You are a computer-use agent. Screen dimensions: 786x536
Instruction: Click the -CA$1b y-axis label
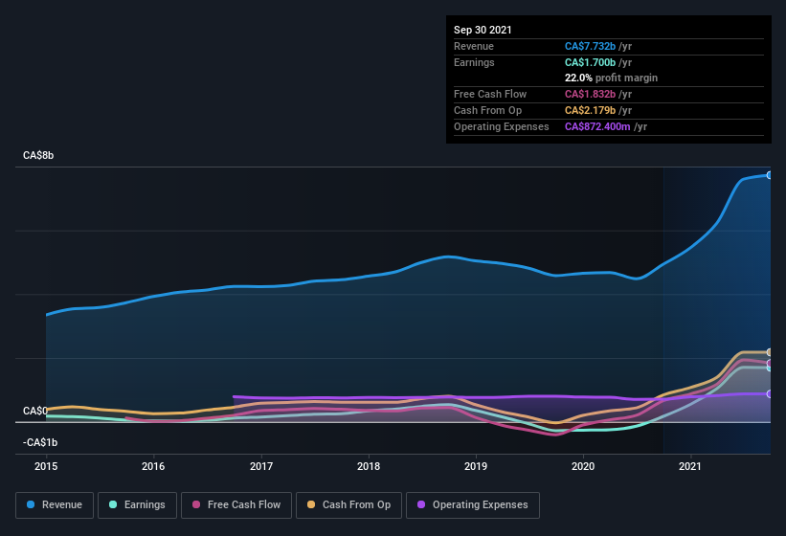coord(40,442)
